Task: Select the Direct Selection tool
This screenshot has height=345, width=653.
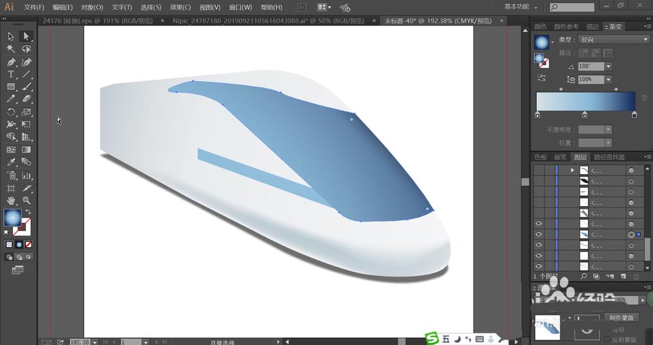Action: (26, 37)
